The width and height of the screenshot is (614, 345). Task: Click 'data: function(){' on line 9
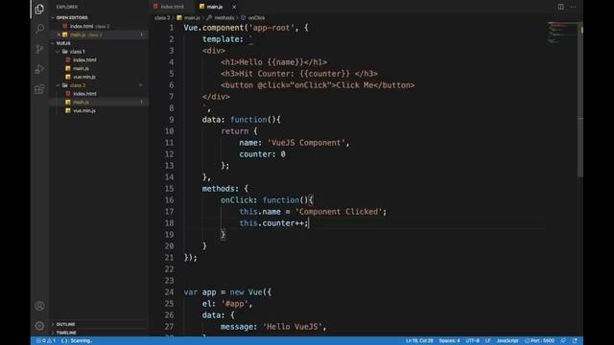tap(241, 120)
